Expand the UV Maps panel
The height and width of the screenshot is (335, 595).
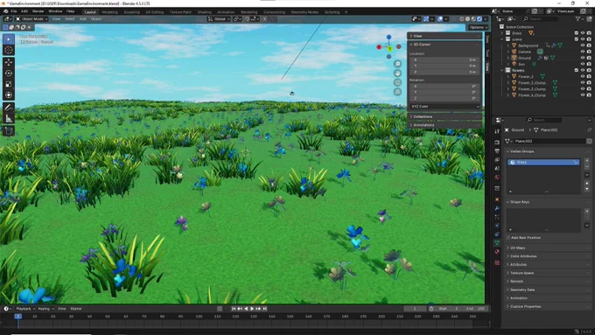(548, 248)
